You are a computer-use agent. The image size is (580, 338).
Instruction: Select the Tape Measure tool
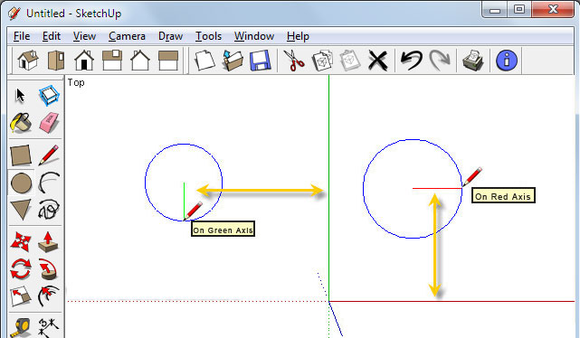pos(21,328)
